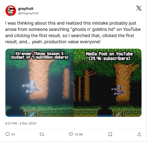Screen dimensions: 147x142
Task: Click the knight sprite in the left image
Action: (x=31, y=87)
